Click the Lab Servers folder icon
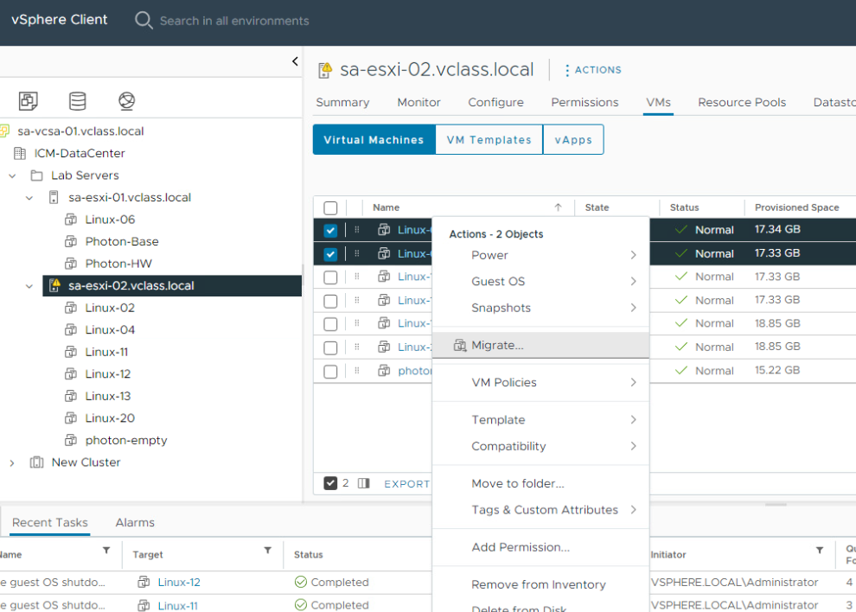Viewport: 856px width, 612px height. point(36,175)
